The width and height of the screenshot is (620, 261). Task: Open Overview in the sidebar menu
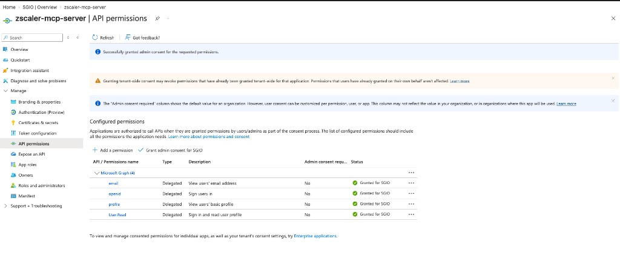19,50
